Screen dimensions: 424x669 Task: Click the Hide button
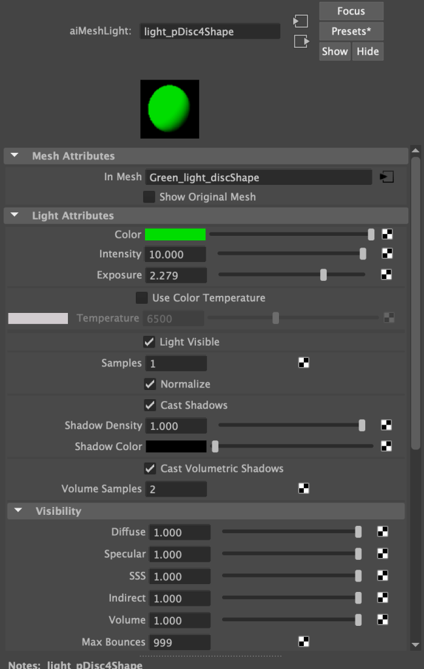tap(368, 52)
